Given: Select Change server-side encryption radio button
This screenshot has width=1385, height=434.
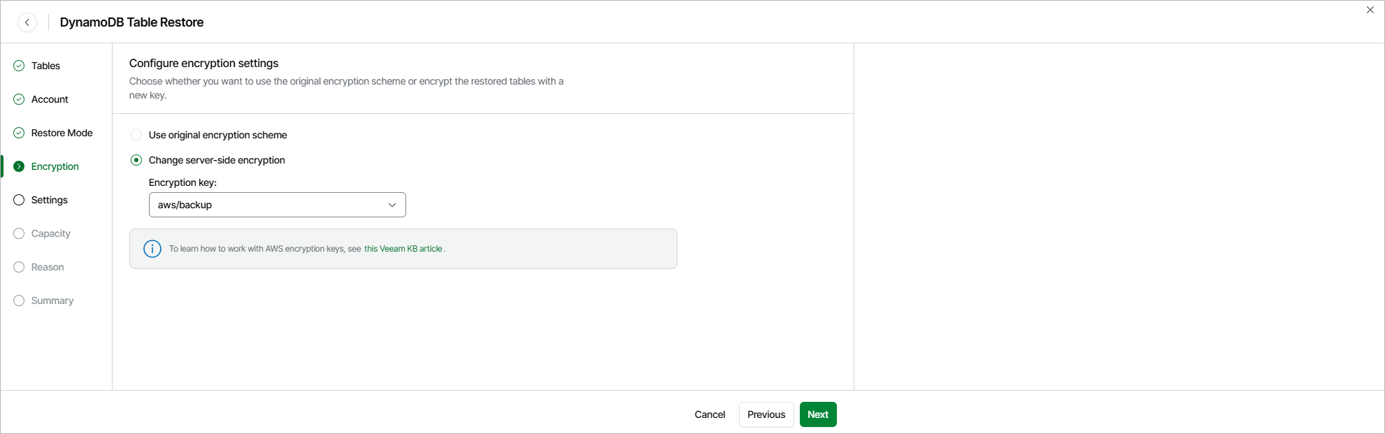Looking at the screenshot, I should point(136,160).
